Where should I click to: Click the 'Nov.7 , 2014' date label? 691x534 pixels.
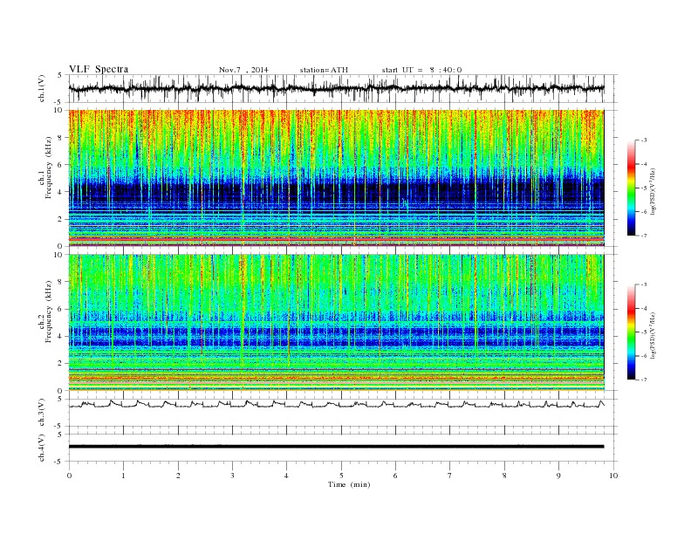pyautogui.click(x=243, y=70)
